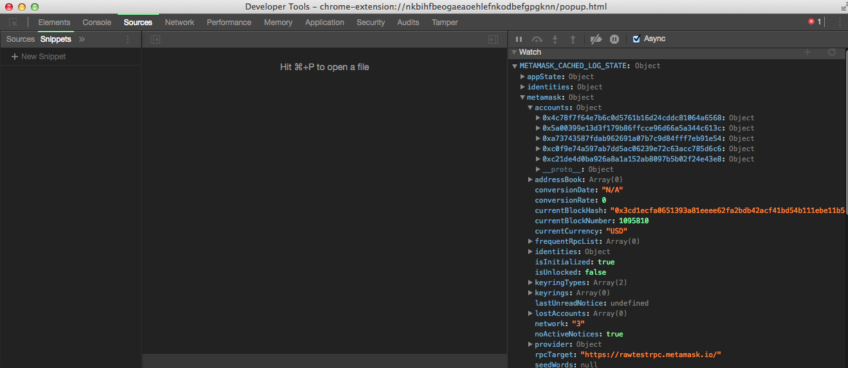The width and height of the screenshot is (848, 368).
Task: Expand account 0x5a00399e13d3f179 entry
Action: tap(538, 128)
